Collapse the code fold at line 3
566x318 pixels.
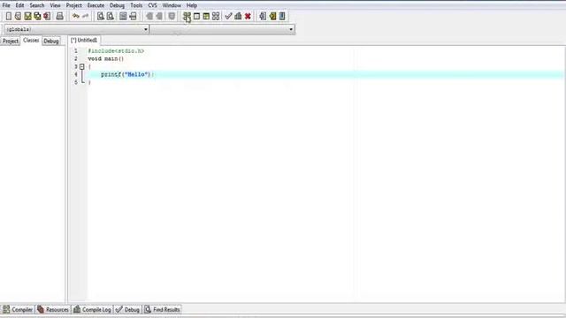(82, 67)
